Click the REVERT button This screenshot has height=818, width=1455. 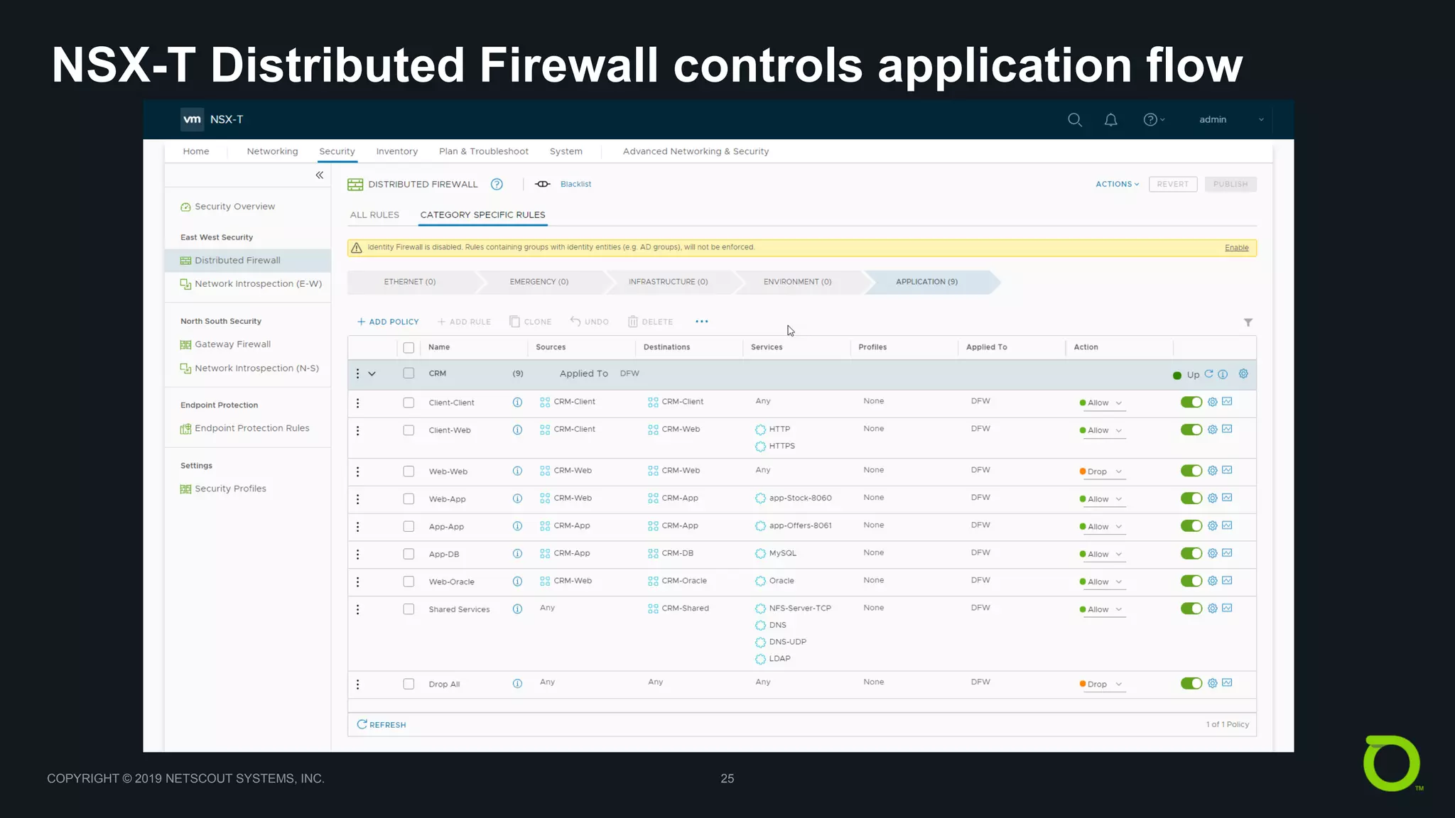coord(1173,185)
